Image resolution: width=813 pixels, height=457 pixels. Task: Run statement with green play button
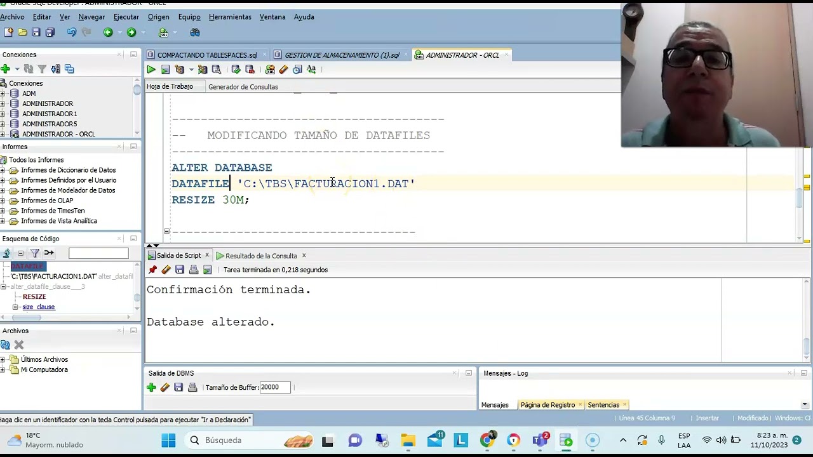pyautogui.click(x=151, y=69)
